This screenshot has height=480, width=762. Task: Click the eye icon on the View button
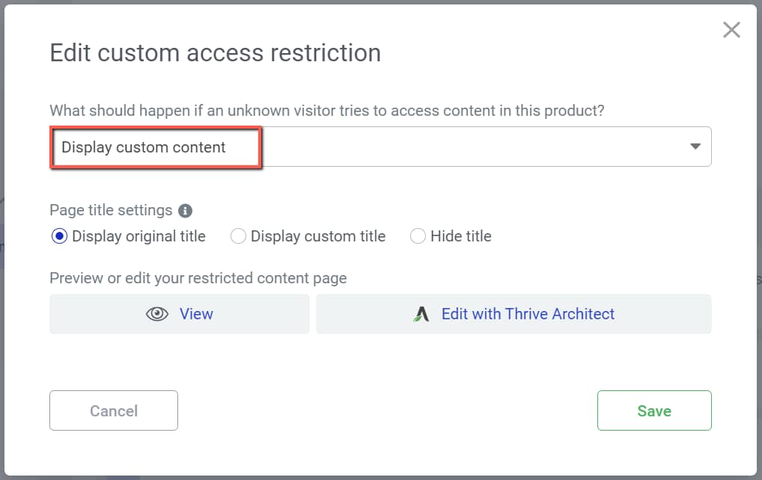click(x=157, y=314)
